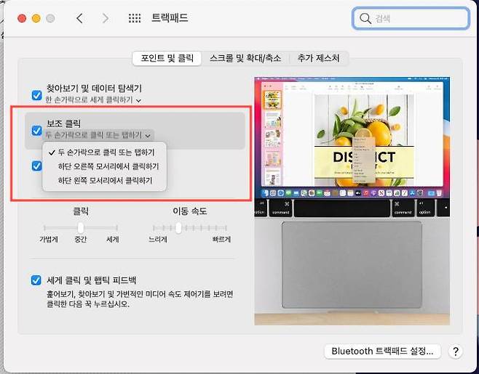
Task: Click the 세게 label under click slider
Action: (x=113, y=240)
